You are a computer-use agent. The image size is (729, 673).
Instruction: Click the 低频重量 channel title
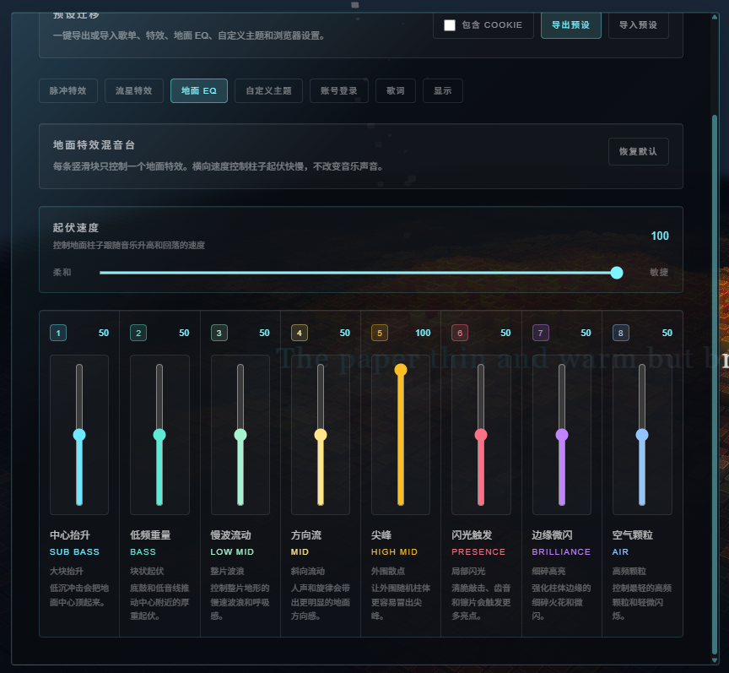tap(151, 535)
